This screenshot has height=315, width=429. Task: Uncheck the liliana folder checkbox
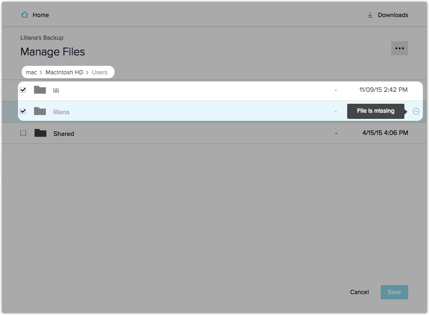(23, 111)
